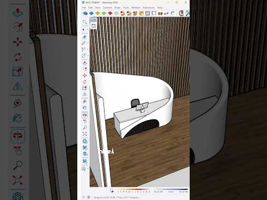The image size is (267, 200).
Task: Open the View menu
Action: click(98, 8)
